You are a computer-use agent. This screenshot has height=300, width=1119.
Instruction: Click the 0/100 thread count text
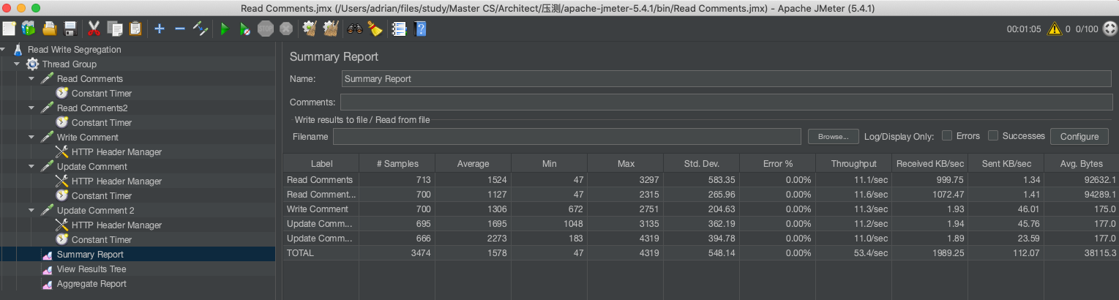click(x=1087, y=29)
